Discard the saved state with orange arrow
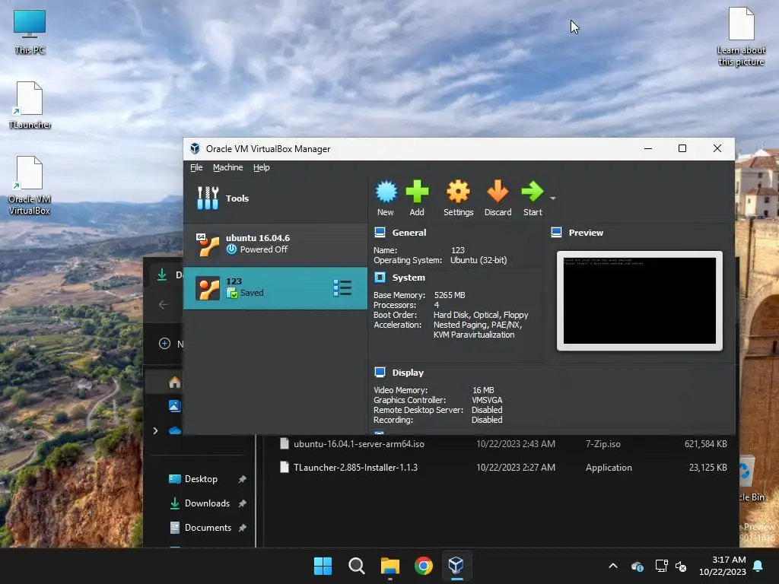779x584 pixels. [x=498, y=198]
